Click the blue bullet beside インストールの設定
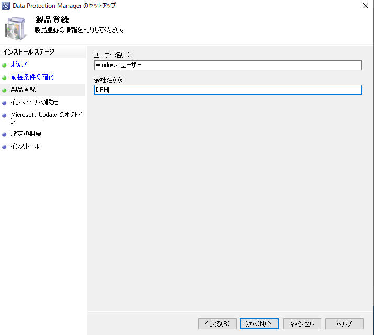 pyautogui.click(x=4, y=103)
